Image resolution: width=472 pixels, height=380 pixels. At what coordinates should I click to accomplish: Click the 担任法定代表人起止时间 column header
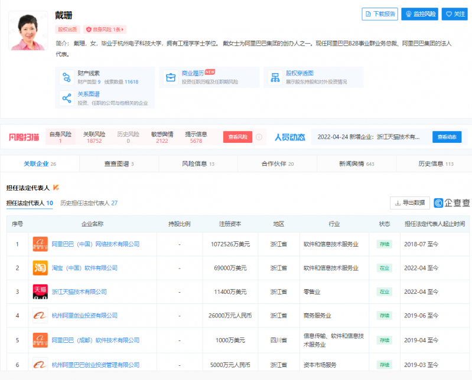(x=435, y=224)
